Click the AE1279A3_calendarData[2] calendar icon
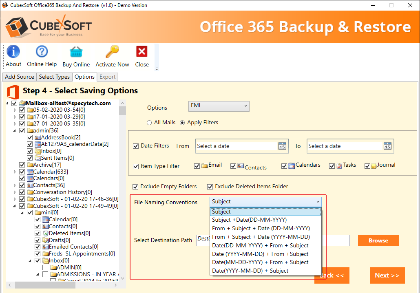This screenshot has height=293, width=420. pyautogui.click(x=38, y=144)
